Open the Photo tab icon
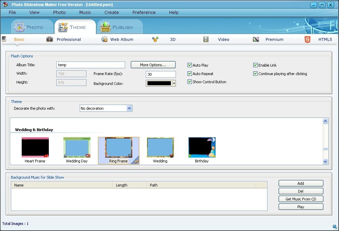339x231 pixels. click(x=20, y=26)
